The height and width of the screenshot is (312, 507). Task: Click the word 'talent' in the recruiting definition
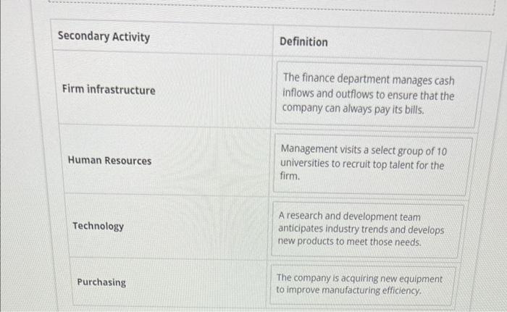(x=401, y=165)
